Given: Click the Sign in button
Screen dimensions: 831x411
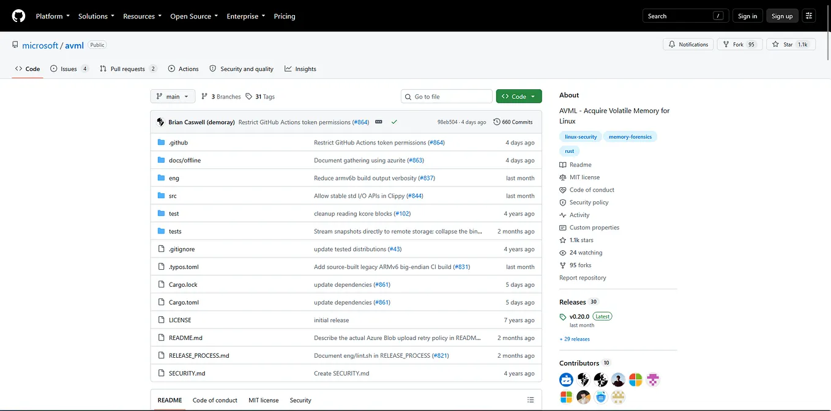Looking at the screenshot, I should pyautogui.click(x=747, y=16).
